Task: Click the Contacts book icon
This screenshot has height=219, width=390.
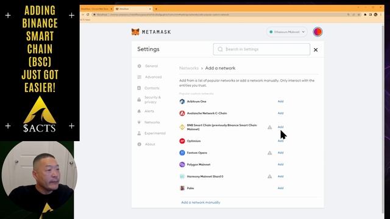Action: coord(139,88)
